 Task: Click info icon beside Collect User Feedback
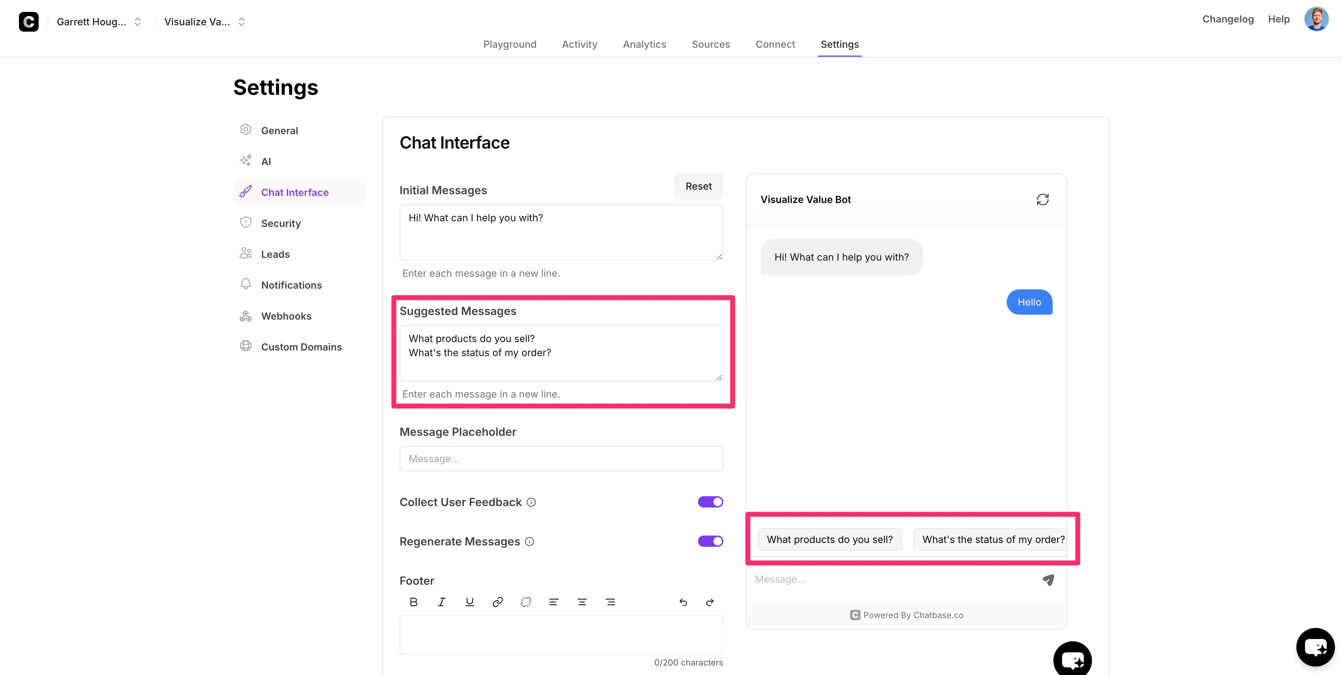pyautogui.click(x=531, y=503)
